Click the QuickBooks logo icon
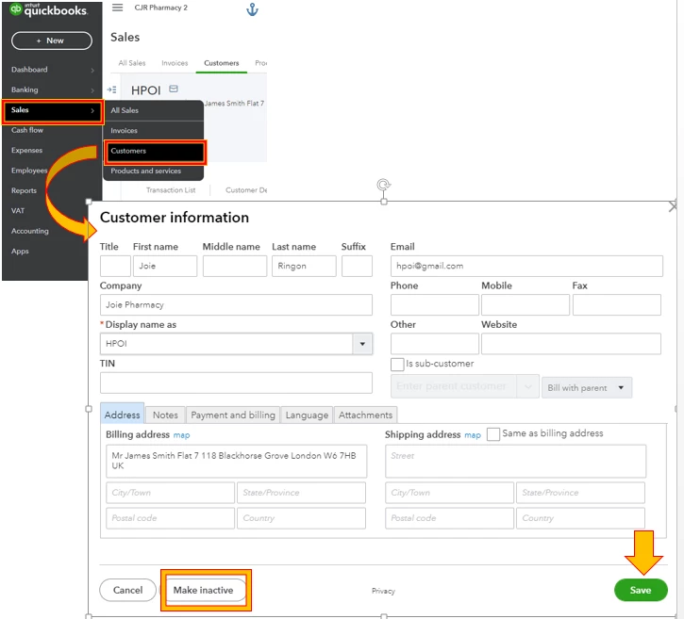Viewport: 684px width, 619px height. (16, 9)
